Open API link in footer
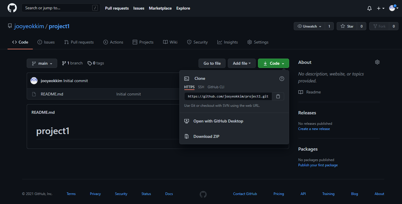402x204 pixels. [303, 194]
